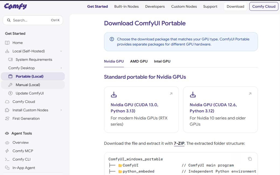This screenshot has width=280, height=175.
Task: Open Comfy MCP page
Action: click(23, 151)
